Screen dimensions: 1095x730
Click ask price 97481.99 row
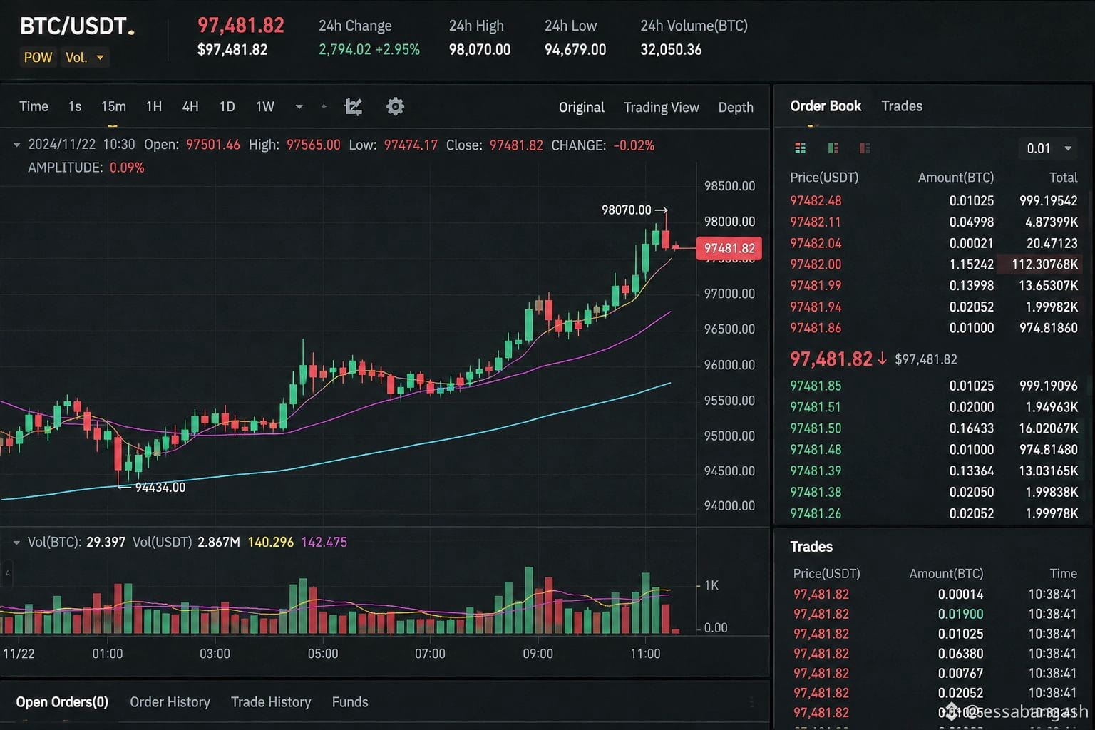point(934,286)
